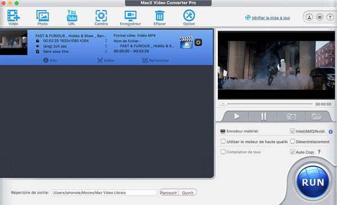This screenshot has width=337, height=205.
Task: Click the output file name FAST & FURIOUS
Action: point(147,45)
